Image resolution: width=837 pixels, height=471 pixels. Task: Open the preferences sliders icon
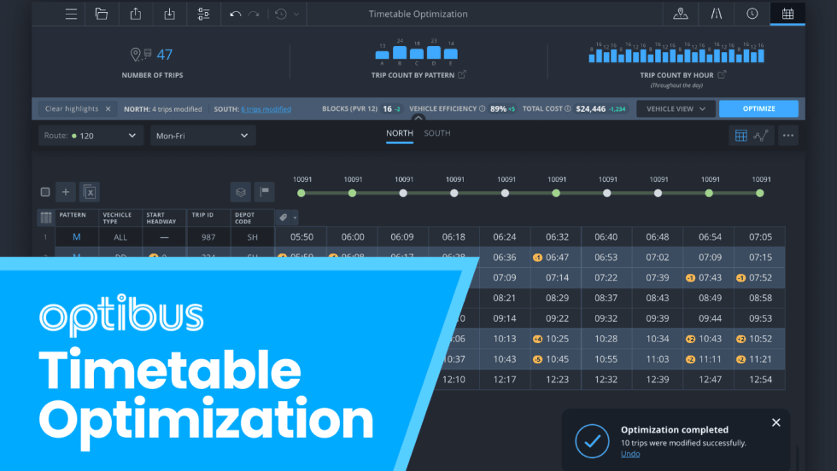coord(203,14)
